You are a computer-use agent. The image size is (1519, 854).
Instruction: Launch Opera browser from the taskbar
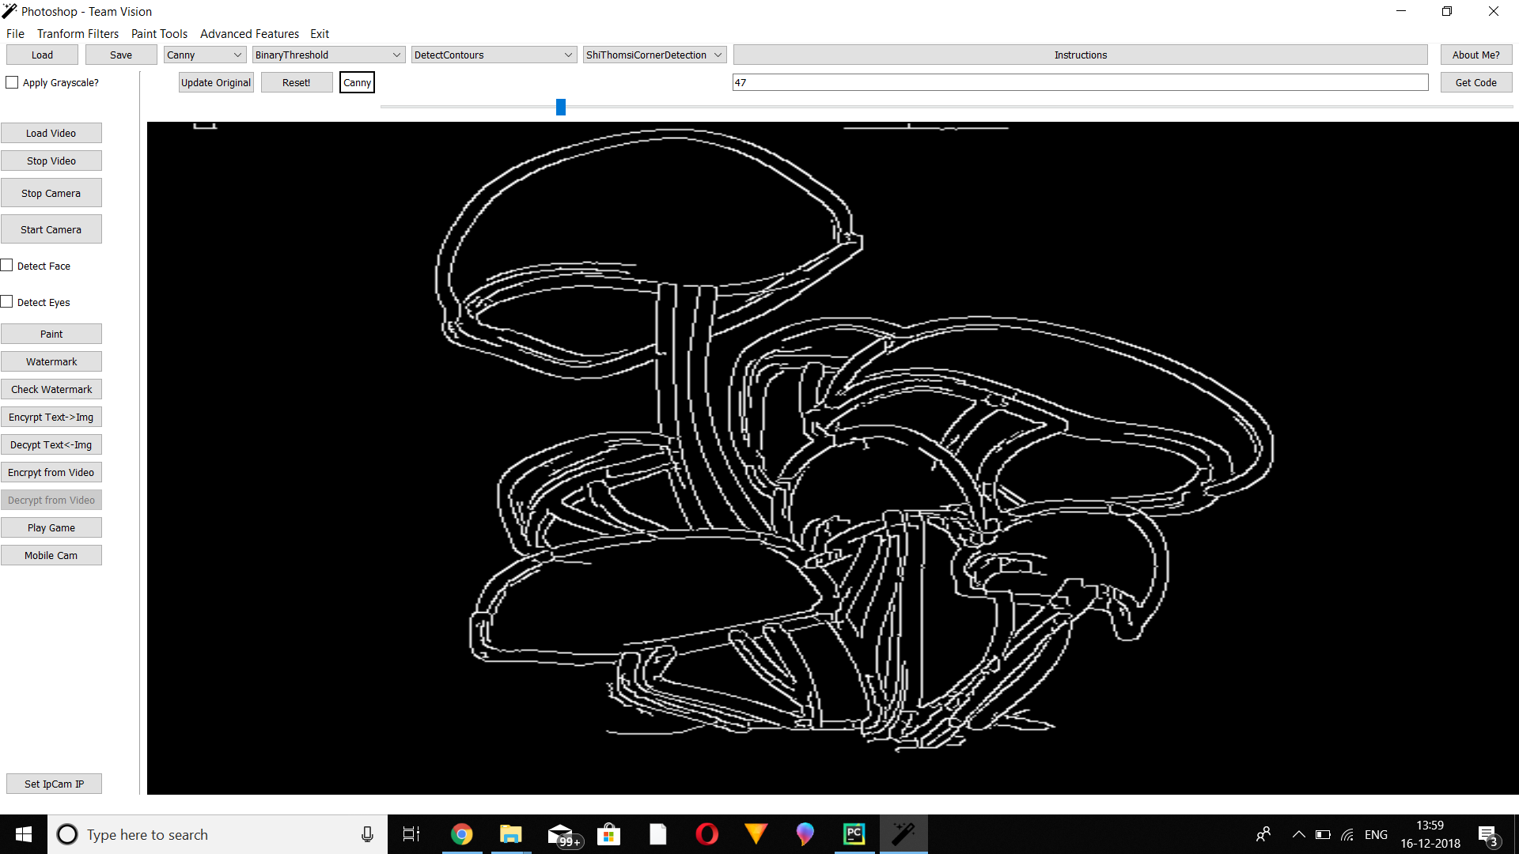point(706,834)
